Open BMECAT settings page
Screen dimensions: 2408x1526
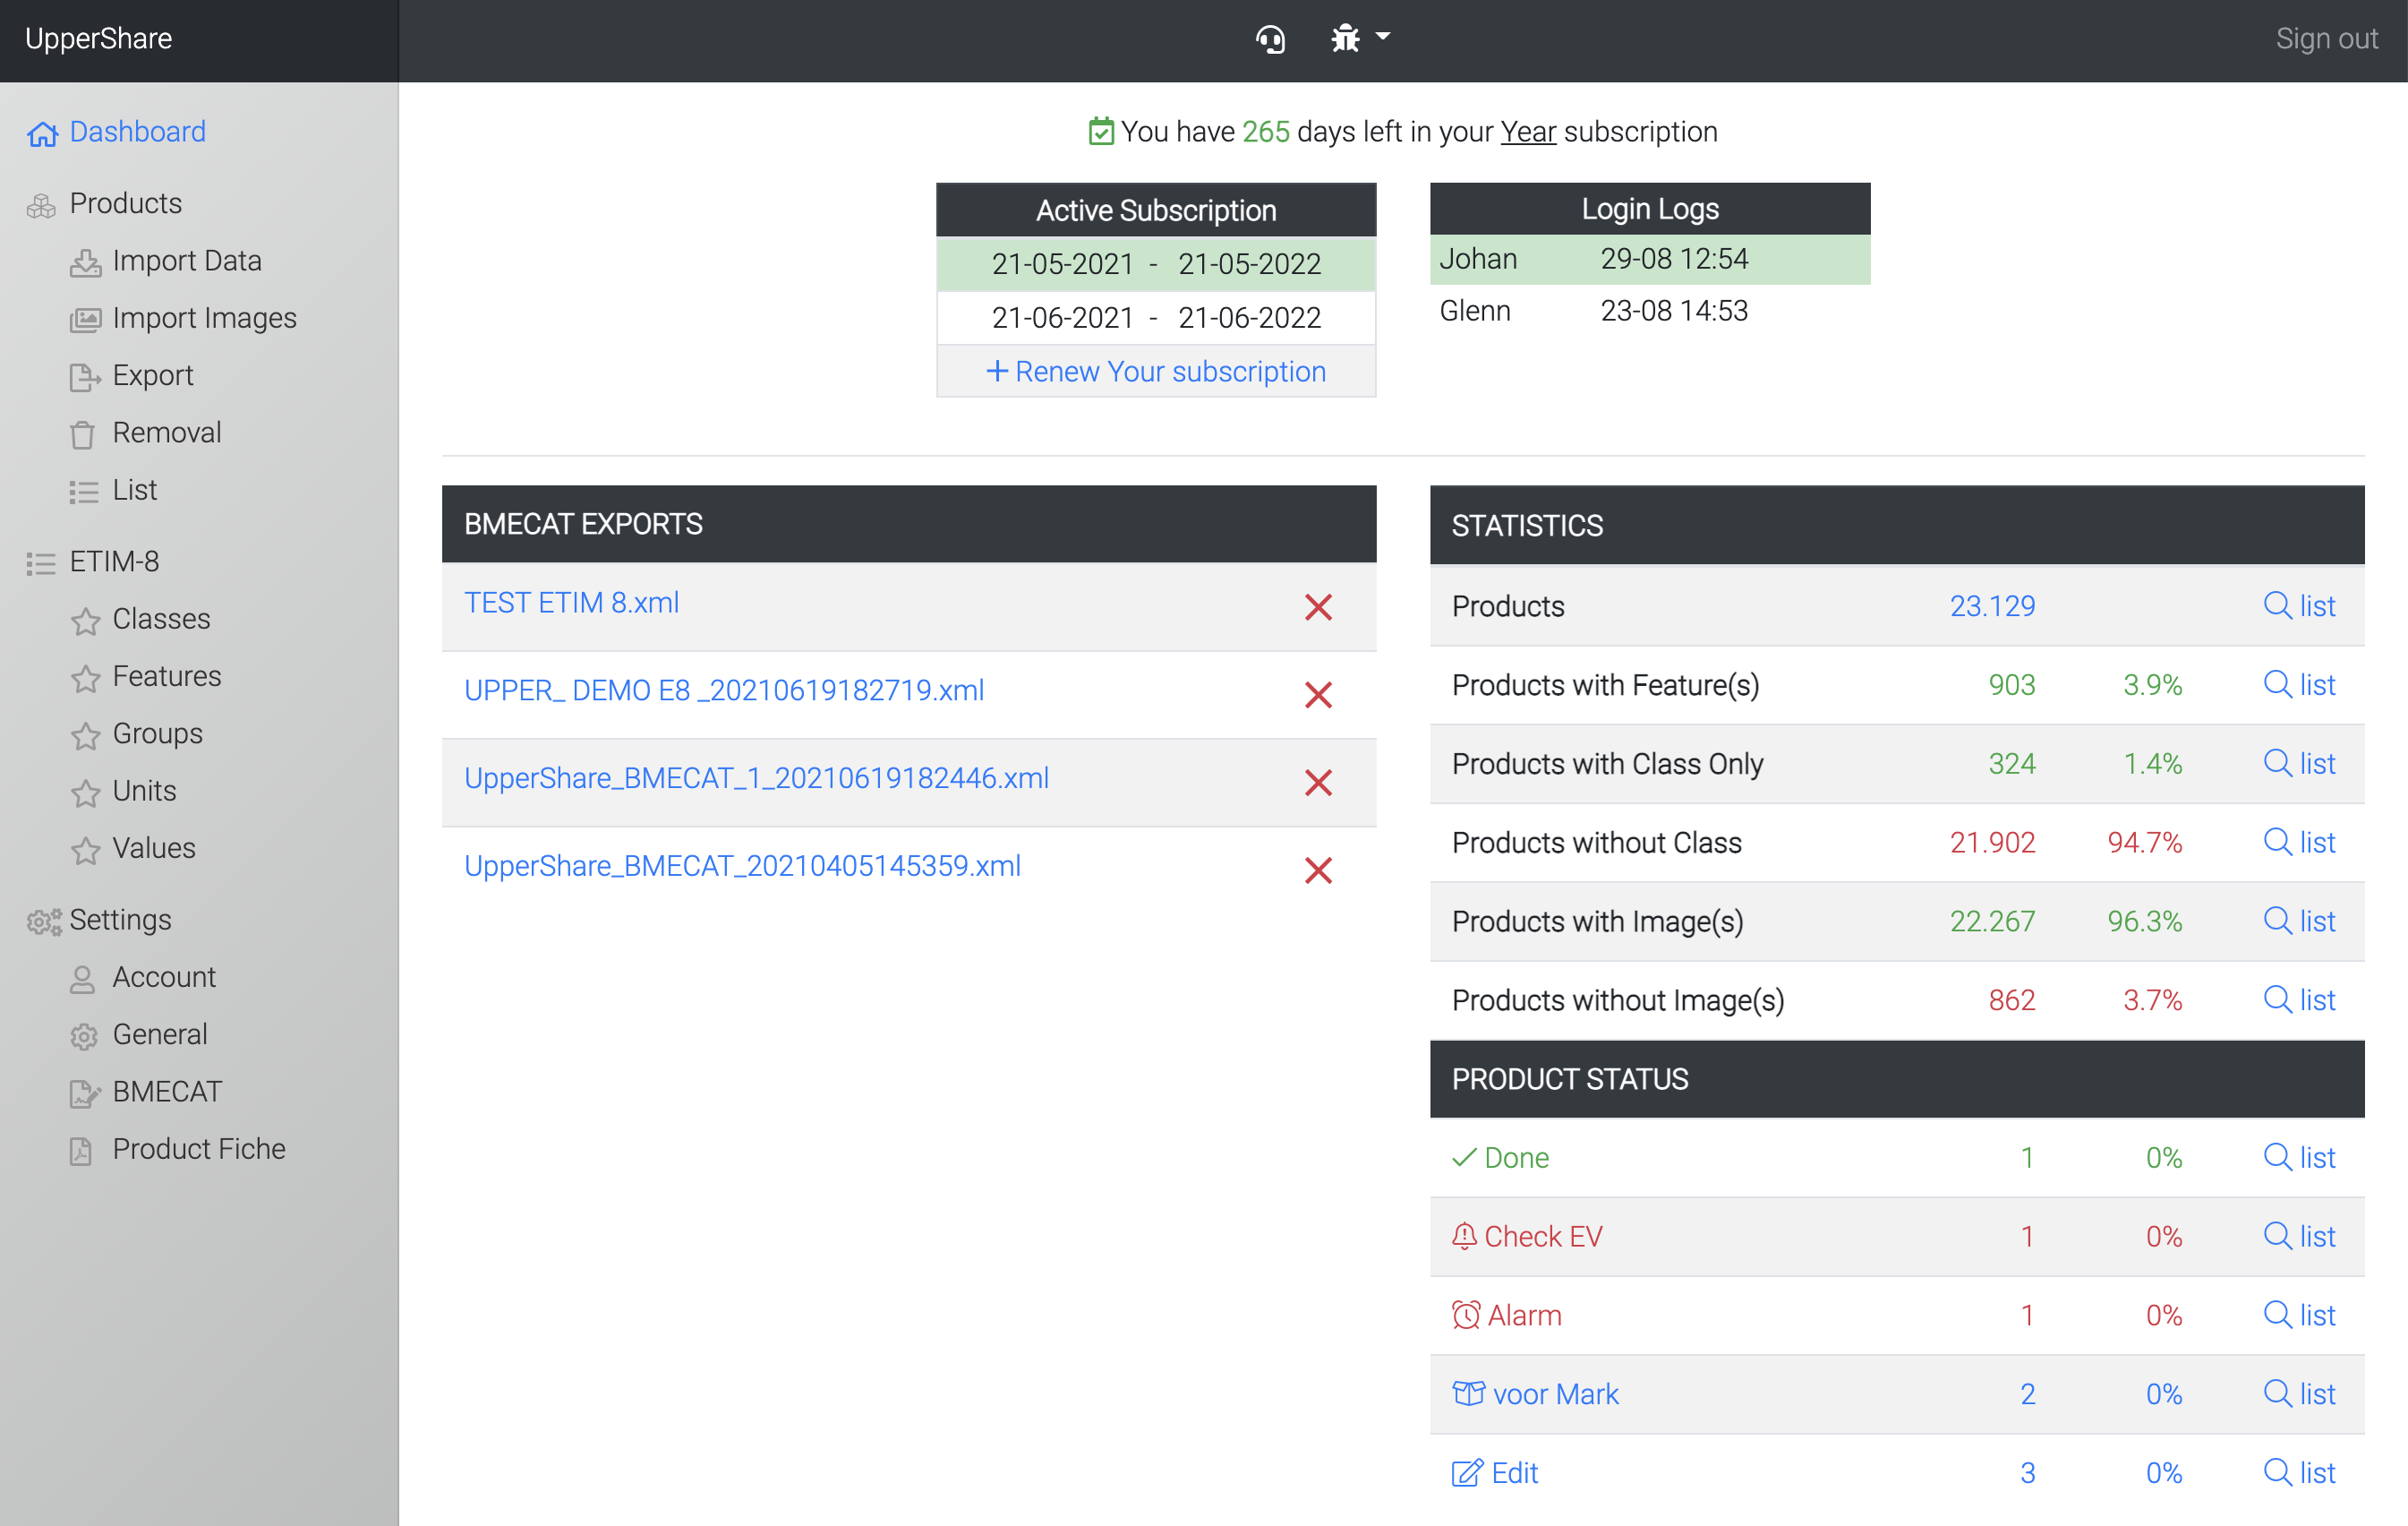pyautogui.click(x=167, y=1091)
